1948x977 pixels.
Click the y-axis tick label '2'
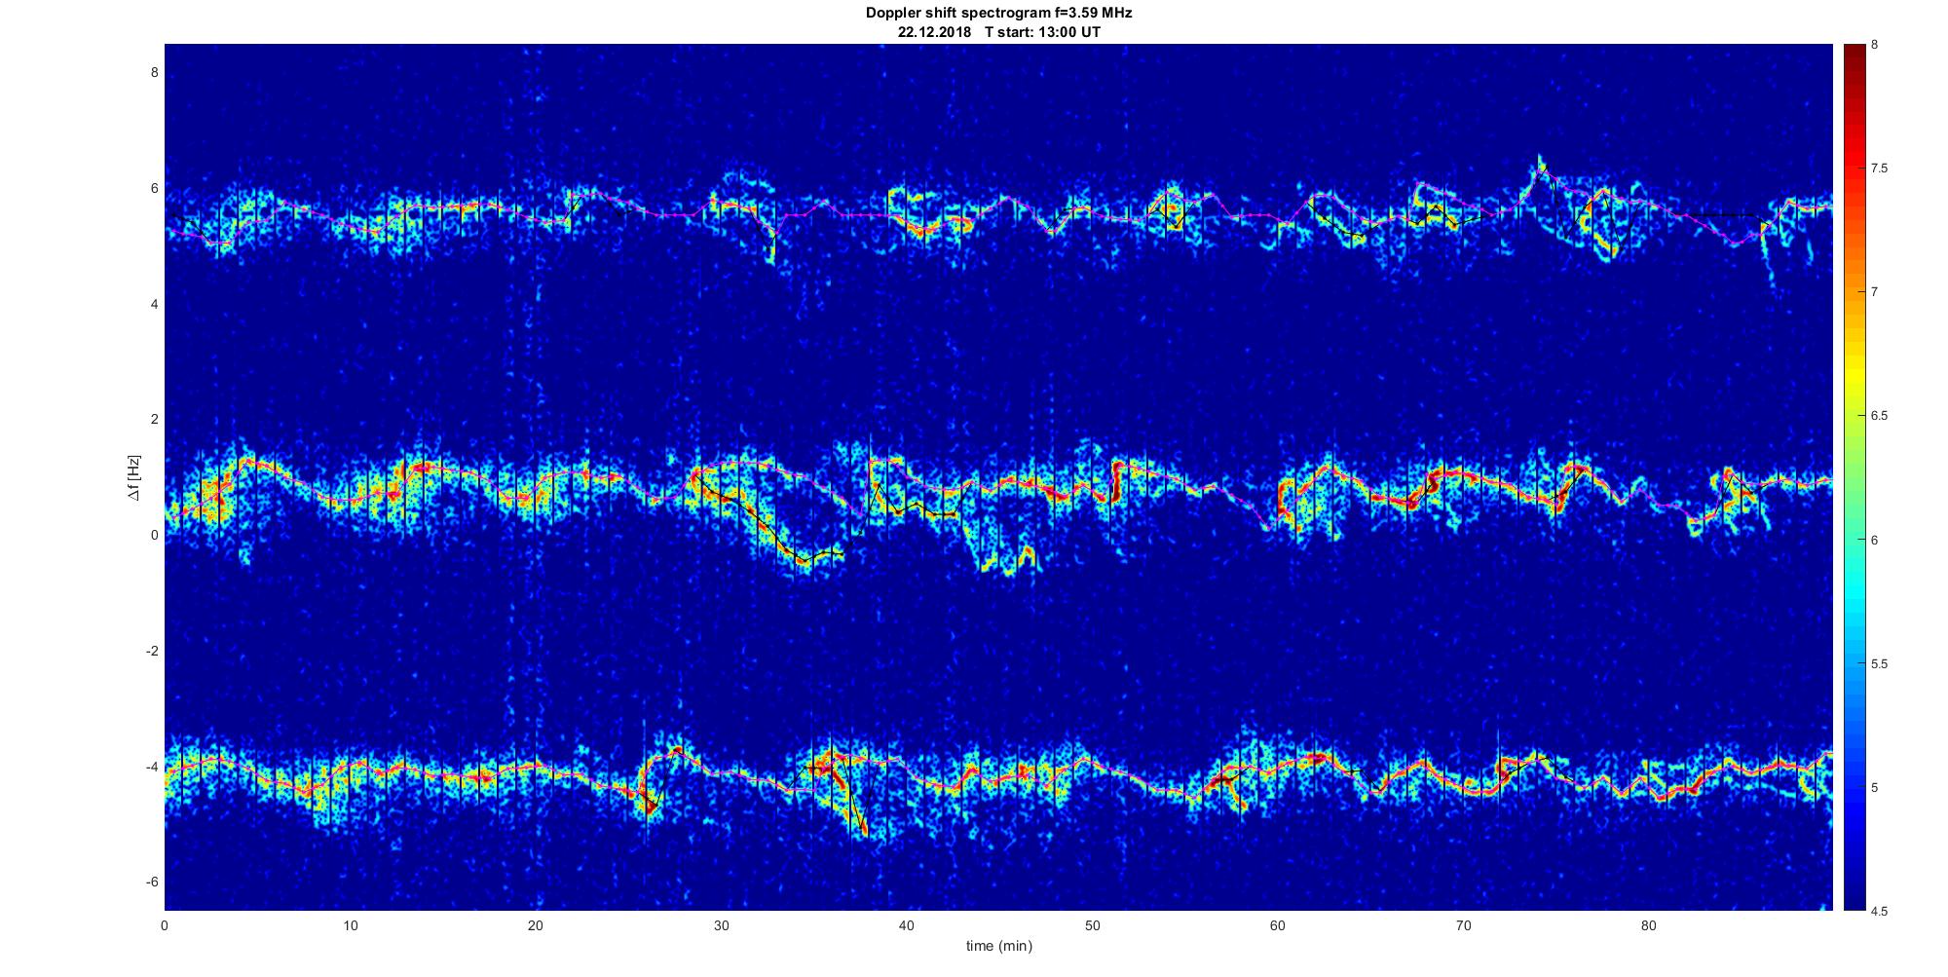[x=154, y=420]
